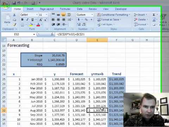The image size is (169, 127).
Task: Apply the yellow Fill Color to the cell
Action: click(x=31, y=25)
